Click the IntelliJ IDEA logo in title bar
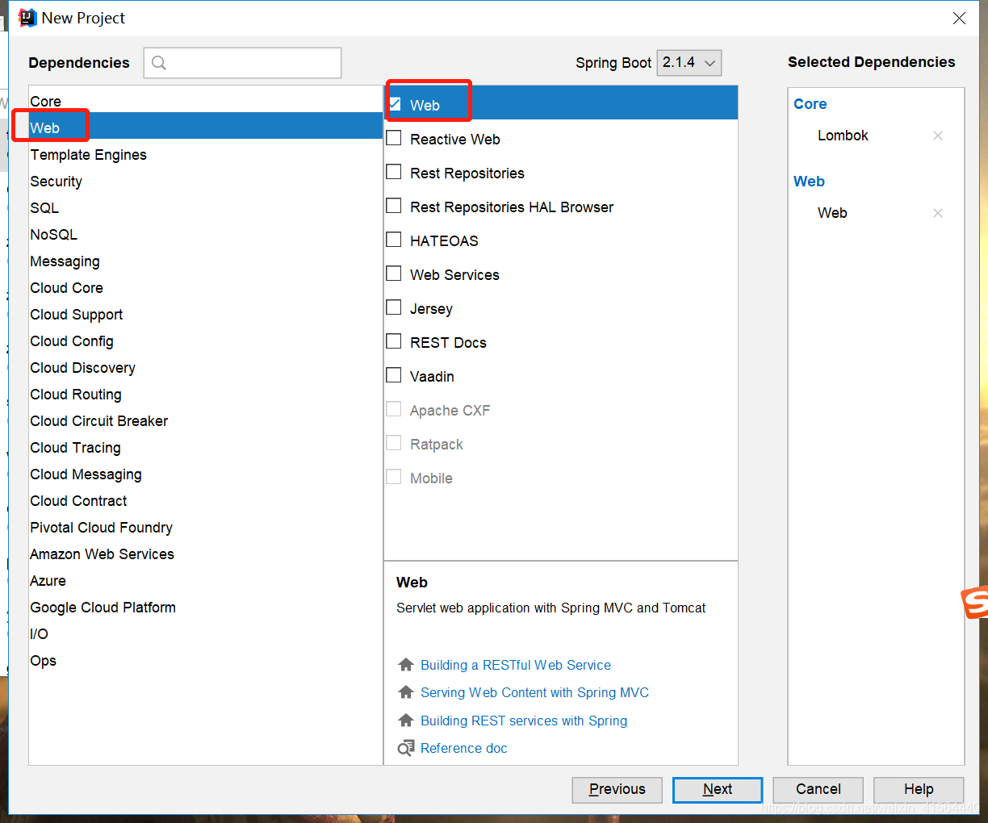The image size is (988, 823). click(x=27, y=18)
